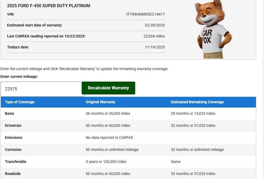This screenshot has height=179, width=264.
Task: Select the Drivetrain coverage row label
Action: click(13, 125)
